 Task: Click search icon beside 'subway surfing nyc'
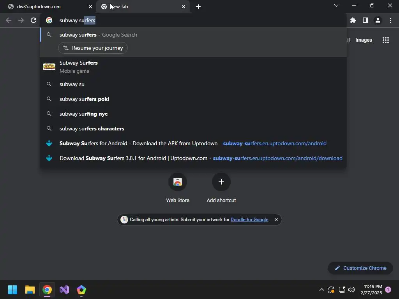pos(49,114)
